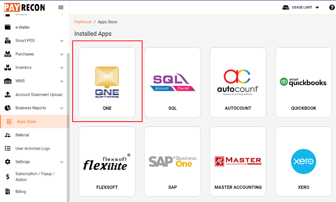Image resolution: width=336 pixels, height=202 pixels.
Task: Click the Referral people icon
Action: [8, 135]
